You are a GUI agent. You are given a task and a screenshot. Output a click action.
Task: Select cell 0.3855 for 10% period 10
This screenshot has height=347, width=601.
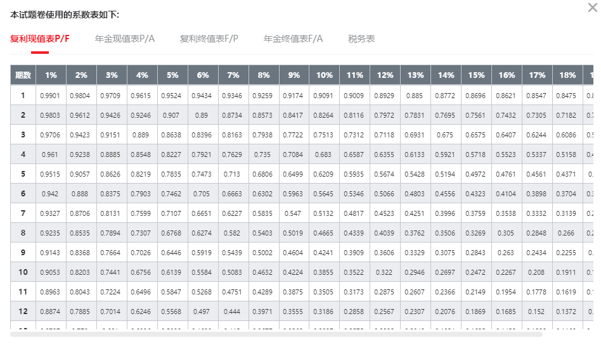[x=324, y=272]
